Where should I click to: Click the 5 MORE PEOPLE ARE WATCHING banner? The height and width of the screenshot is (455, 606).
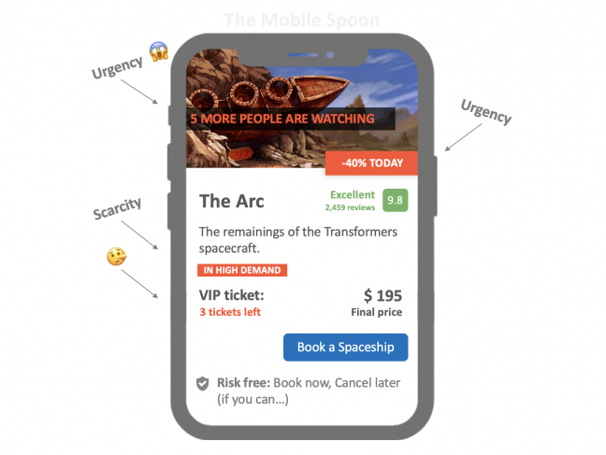click(x=281, y=119)
